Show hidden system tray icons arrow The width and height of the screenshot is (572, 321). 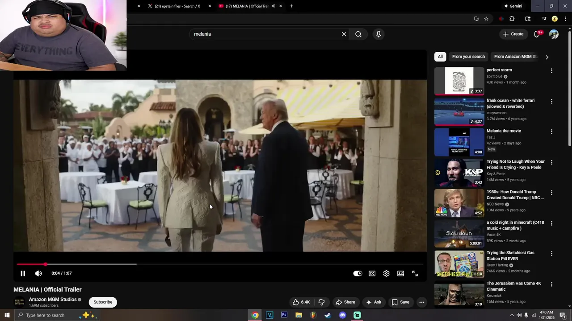click(x=512, y=315)
